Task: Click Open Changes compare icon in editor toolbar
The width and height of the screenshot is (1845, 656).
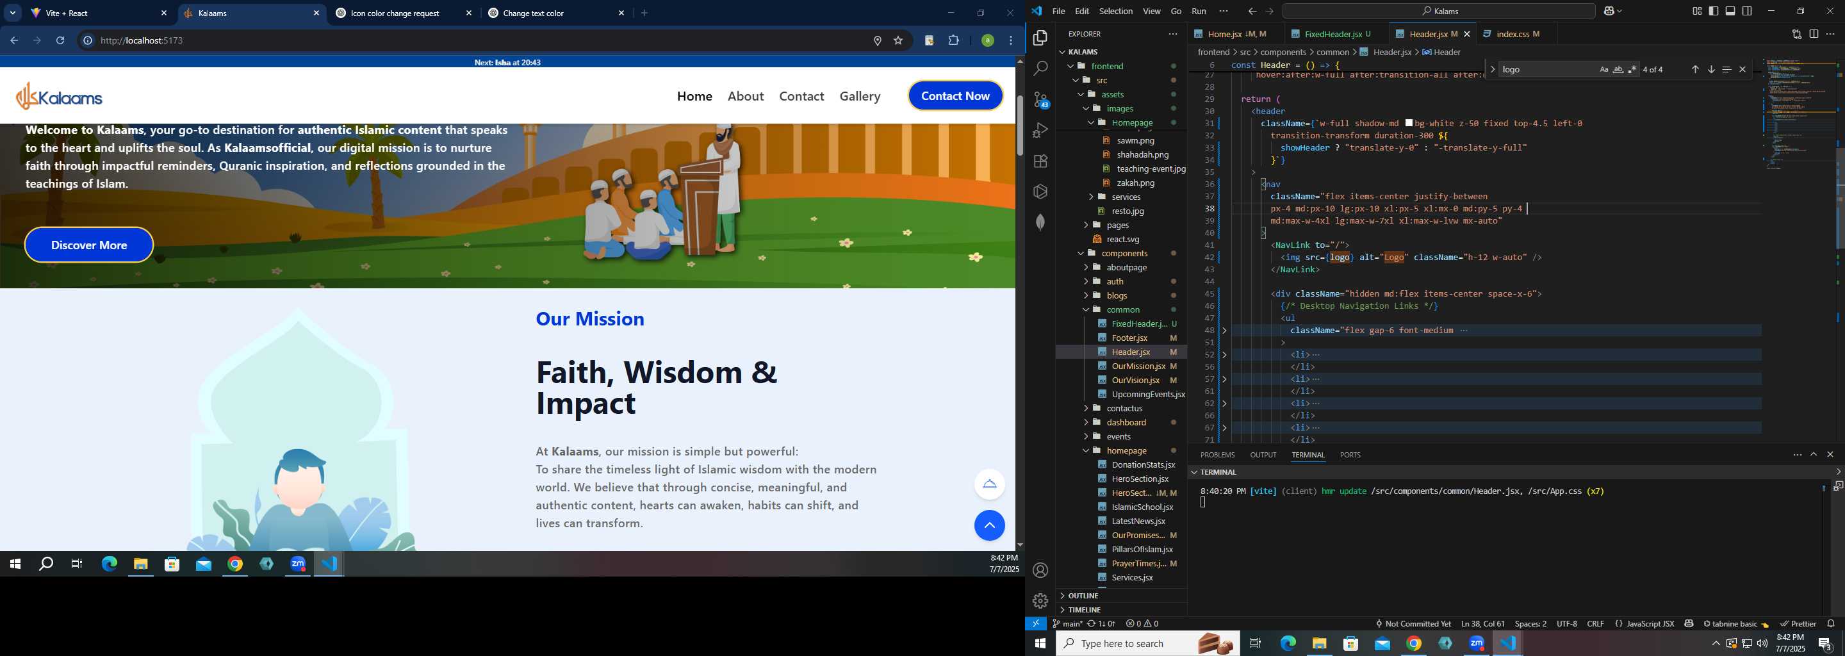Action: (1796, 34)
